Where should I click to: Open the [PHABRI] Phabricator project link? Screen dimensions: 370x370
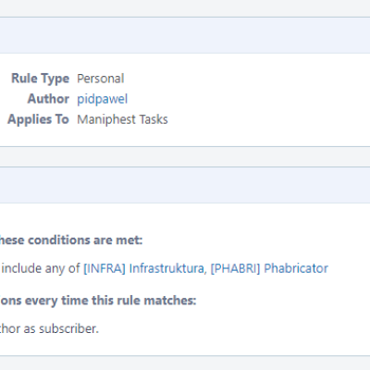269,268
